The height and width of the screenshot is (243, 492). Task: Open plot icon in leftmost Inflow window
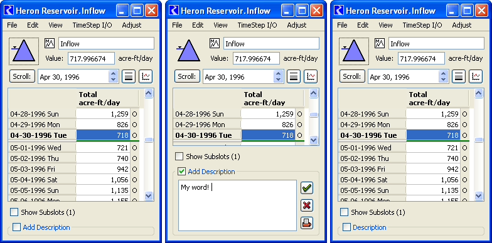point(146,76)
